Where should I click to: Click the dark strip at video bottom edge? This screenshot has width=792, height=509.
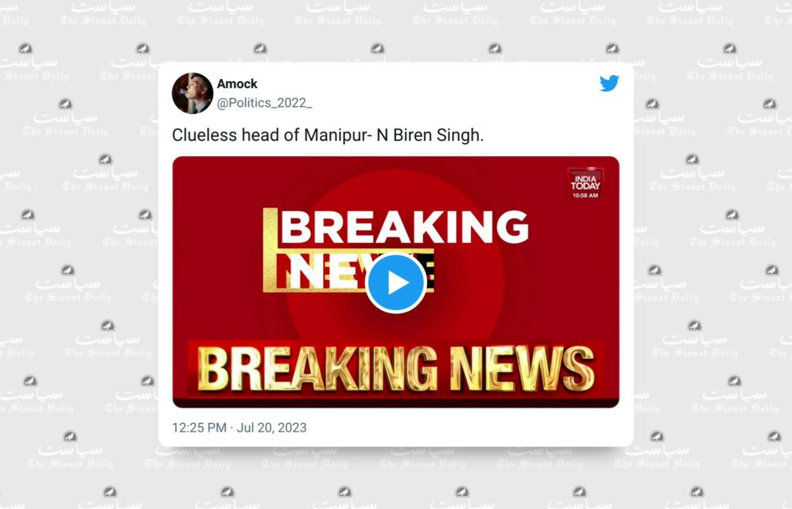[395, 403]
